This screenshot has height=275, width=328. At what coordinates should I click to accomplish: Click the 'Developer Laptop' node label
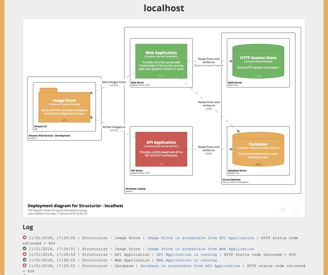pos(135,189)
